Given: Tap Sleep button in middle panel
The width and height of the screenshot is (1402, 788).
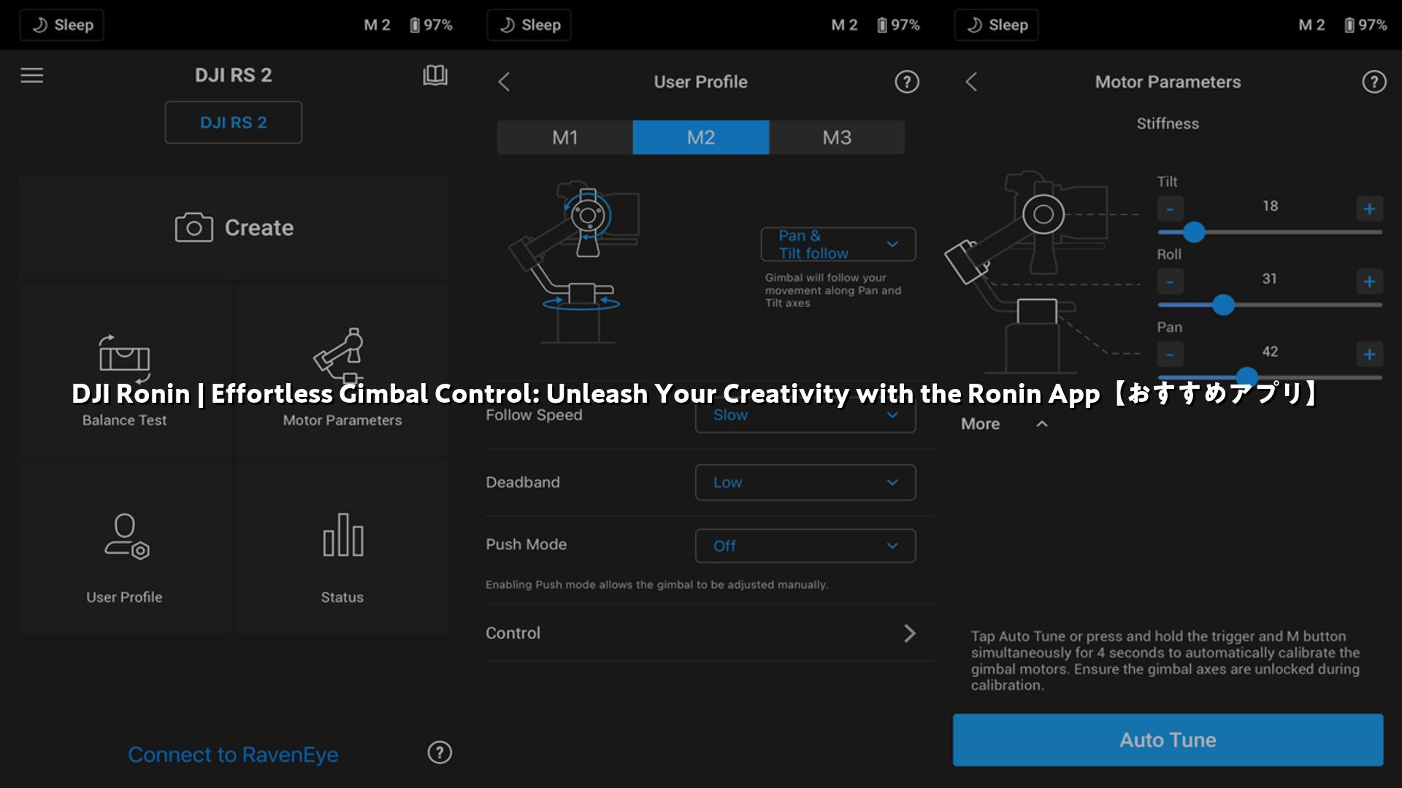Looking at the screenshot, I should 529,25.
